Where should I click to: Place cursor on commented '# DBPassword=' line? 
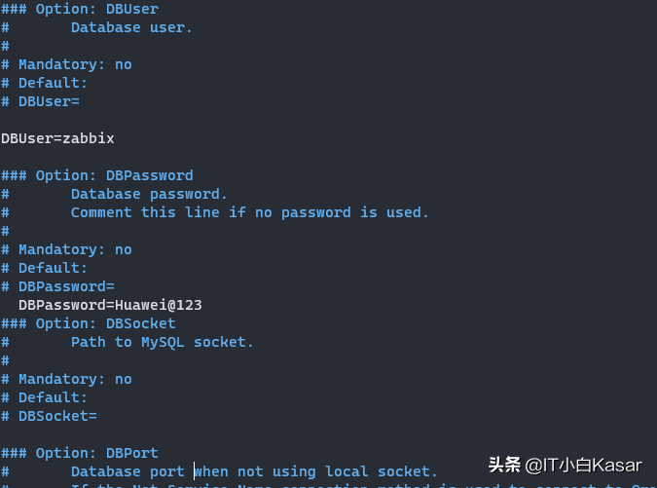coord(57,286)
